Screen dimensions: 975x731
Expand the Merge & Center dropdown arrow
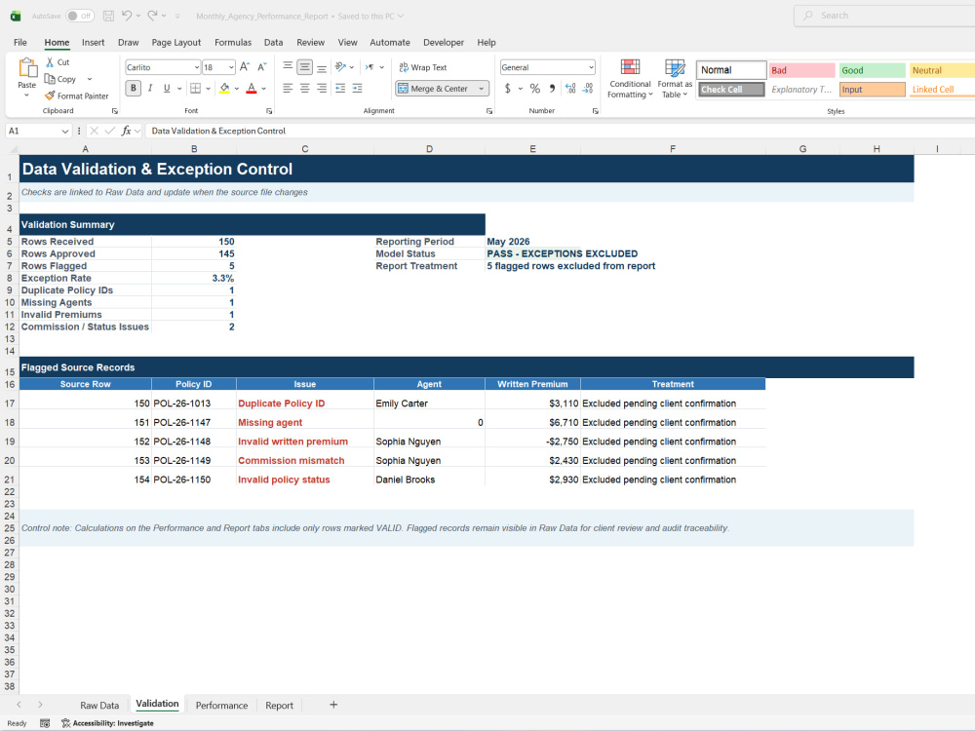pyautogui.click(x=482, y=89)
